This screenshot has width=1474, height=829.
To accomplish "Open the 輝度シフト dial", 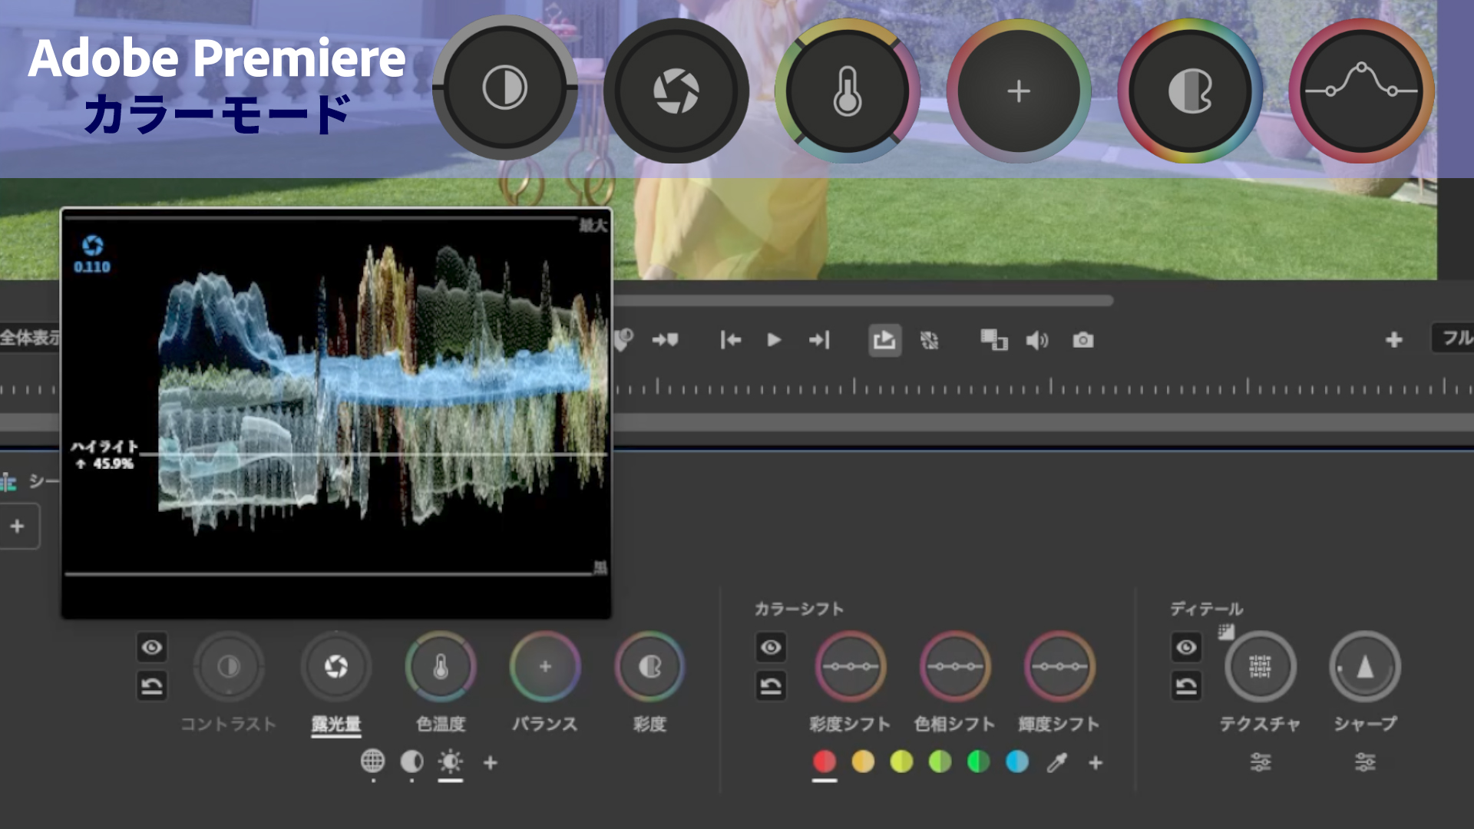I will (x=1059, y=666).
